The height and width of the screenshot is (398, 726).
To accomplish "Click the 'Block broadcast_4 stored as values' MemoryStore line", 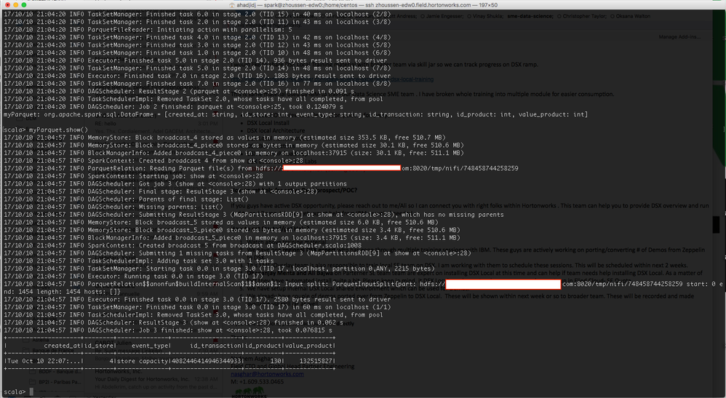I will [224, 138].
